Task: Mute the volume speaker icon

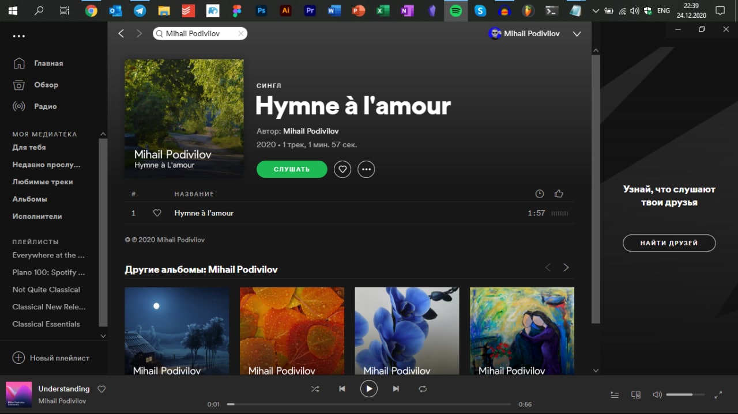Action: tap(657, 395)
